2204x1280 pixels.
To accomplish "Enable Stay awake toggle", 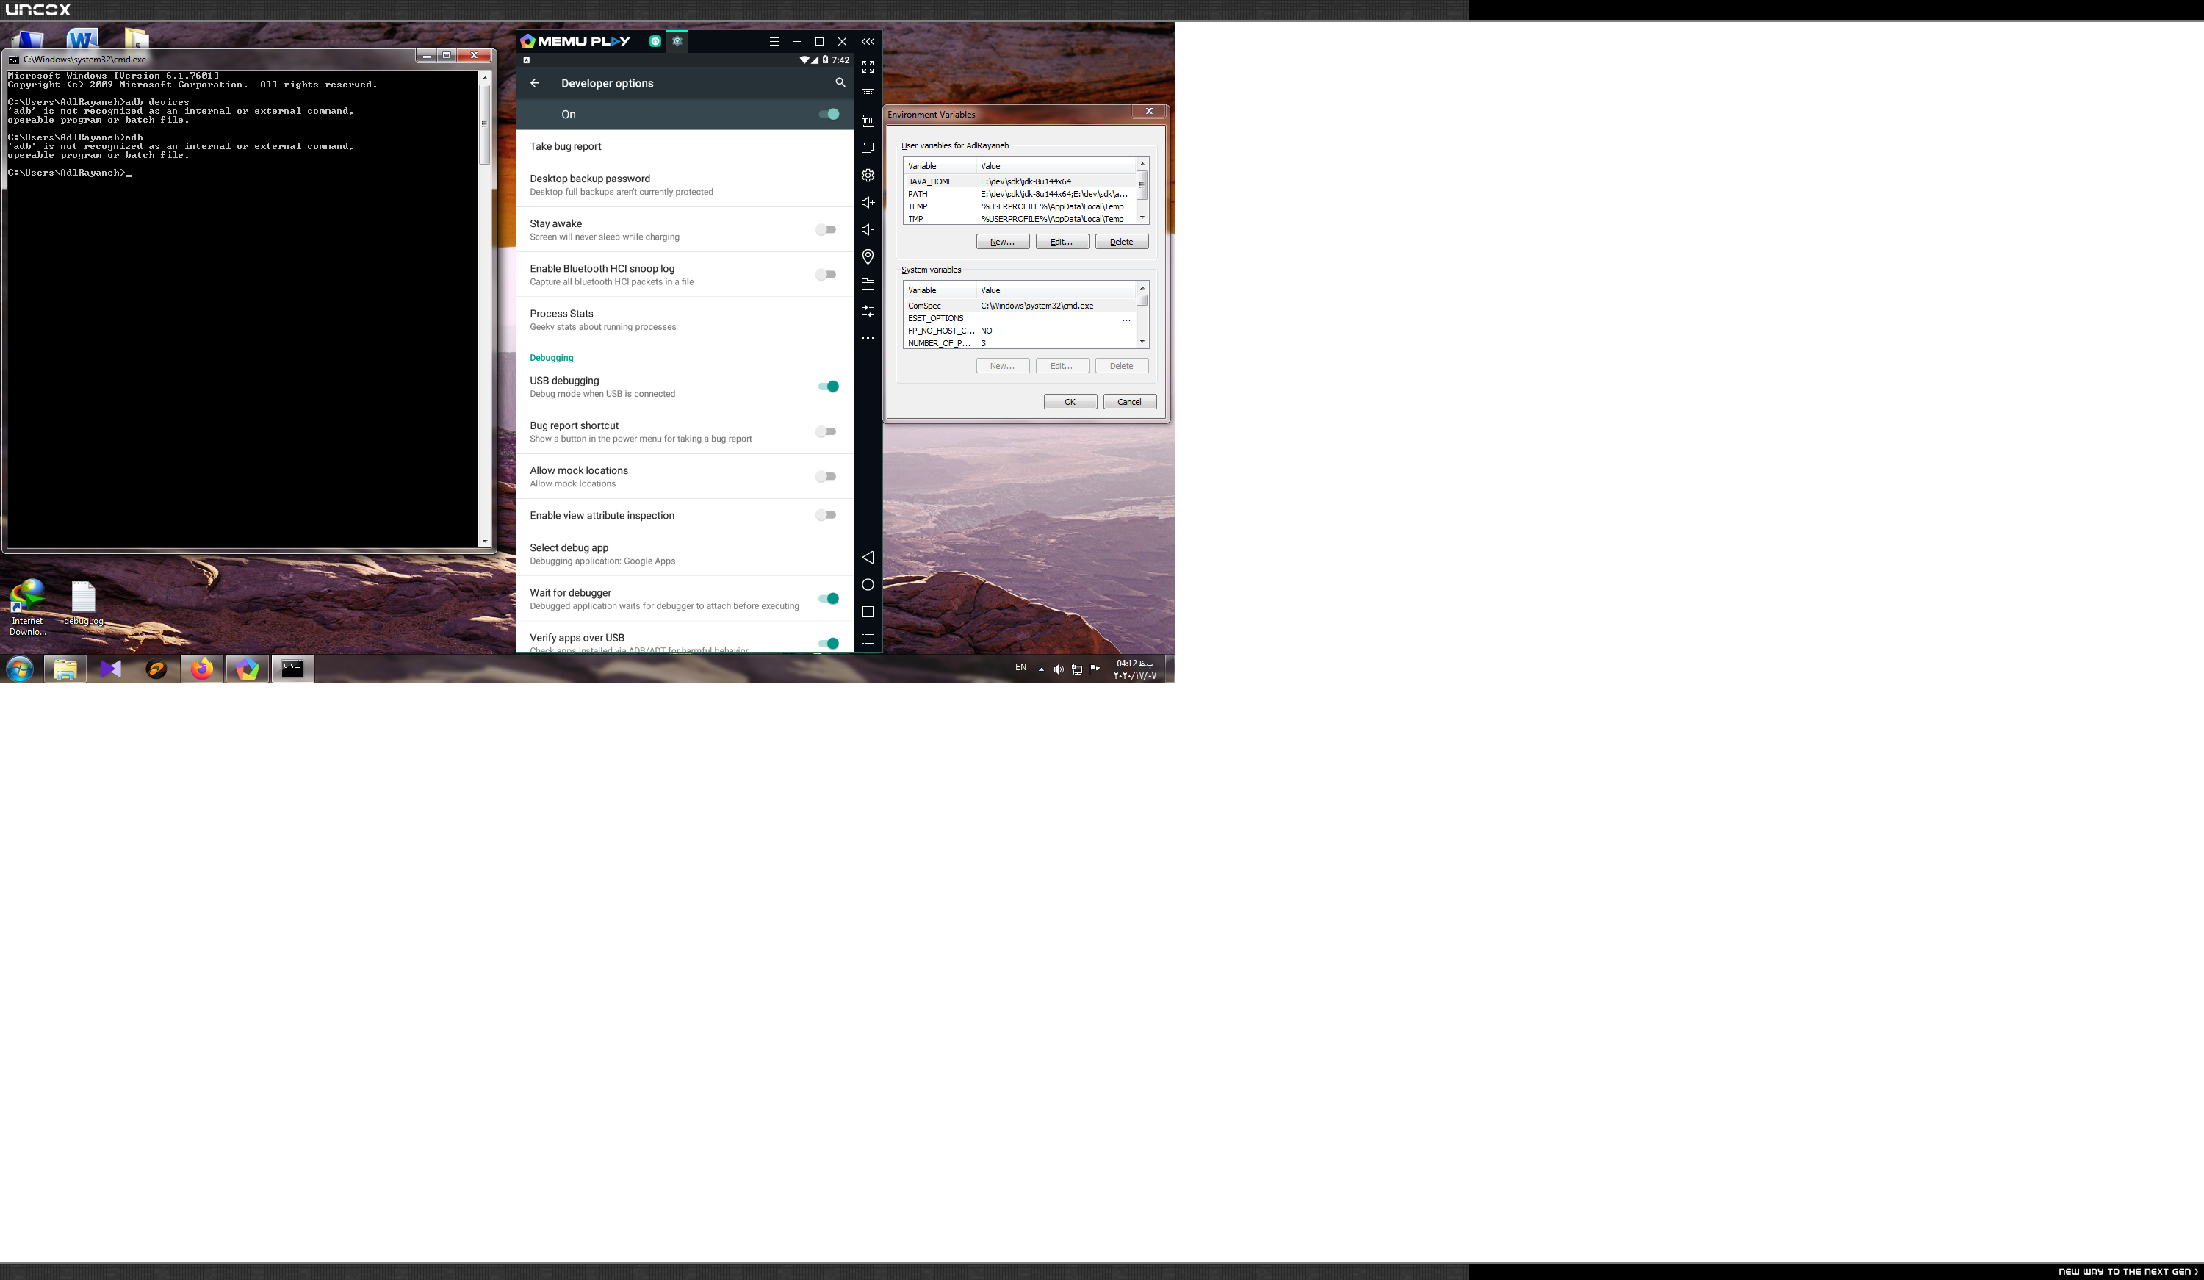I will pyautogui.click(x=826, y=229).
